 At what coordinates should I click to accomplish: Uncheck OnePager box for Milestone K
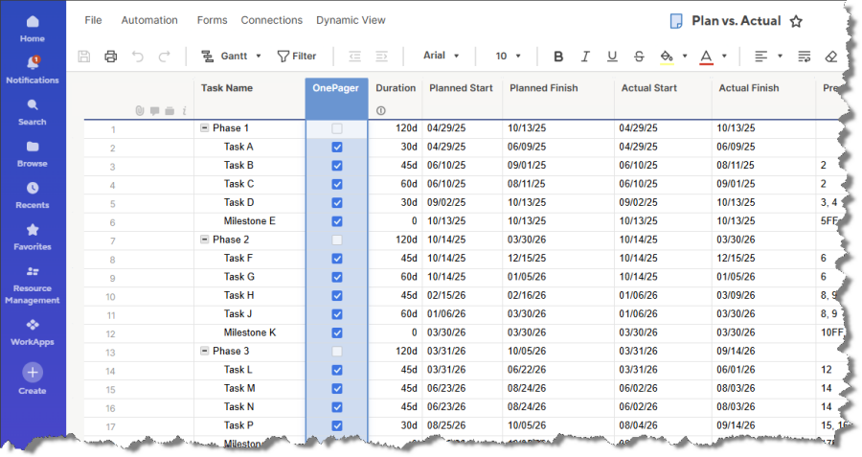point(337,333)
